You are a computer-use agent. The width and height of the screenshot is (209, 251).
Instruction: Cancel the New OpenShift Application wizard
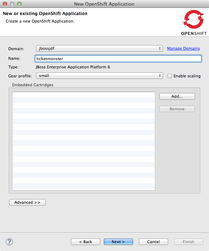coord(154,242)
